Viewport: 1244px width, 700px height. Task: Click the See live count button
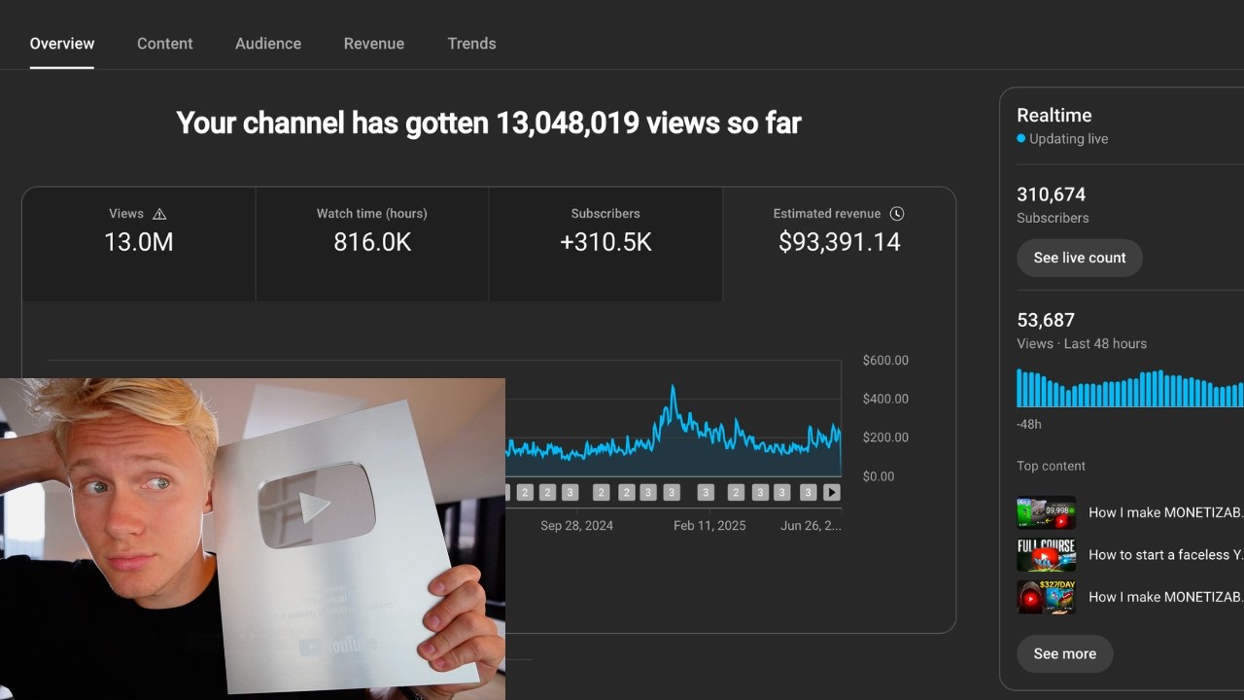1080,258
